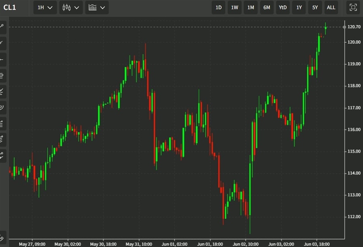
Task: Click the indicators bar chart icon
Action: tap(93, 7)
